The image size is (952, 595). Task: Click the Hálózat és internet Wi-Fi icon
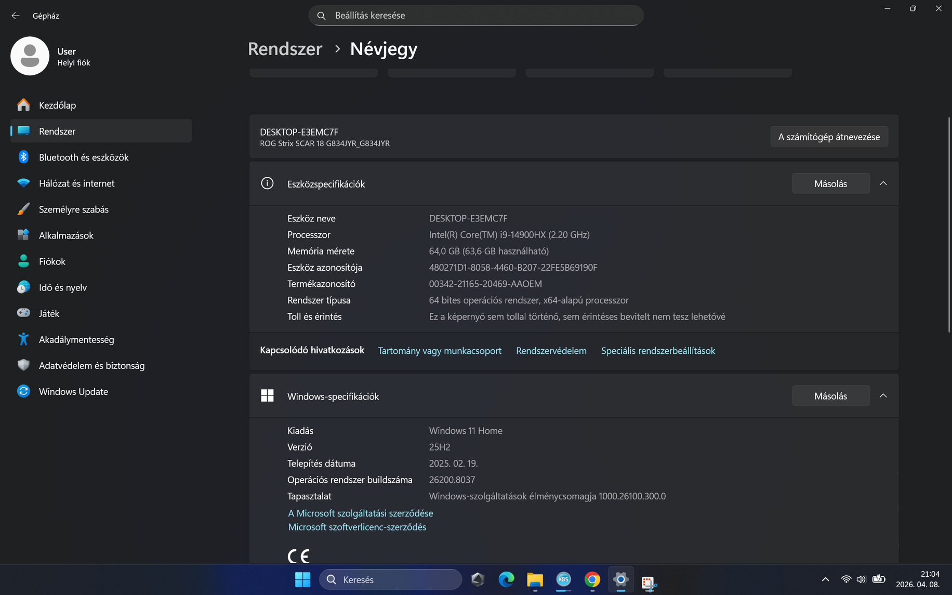(x=23, y=183)
